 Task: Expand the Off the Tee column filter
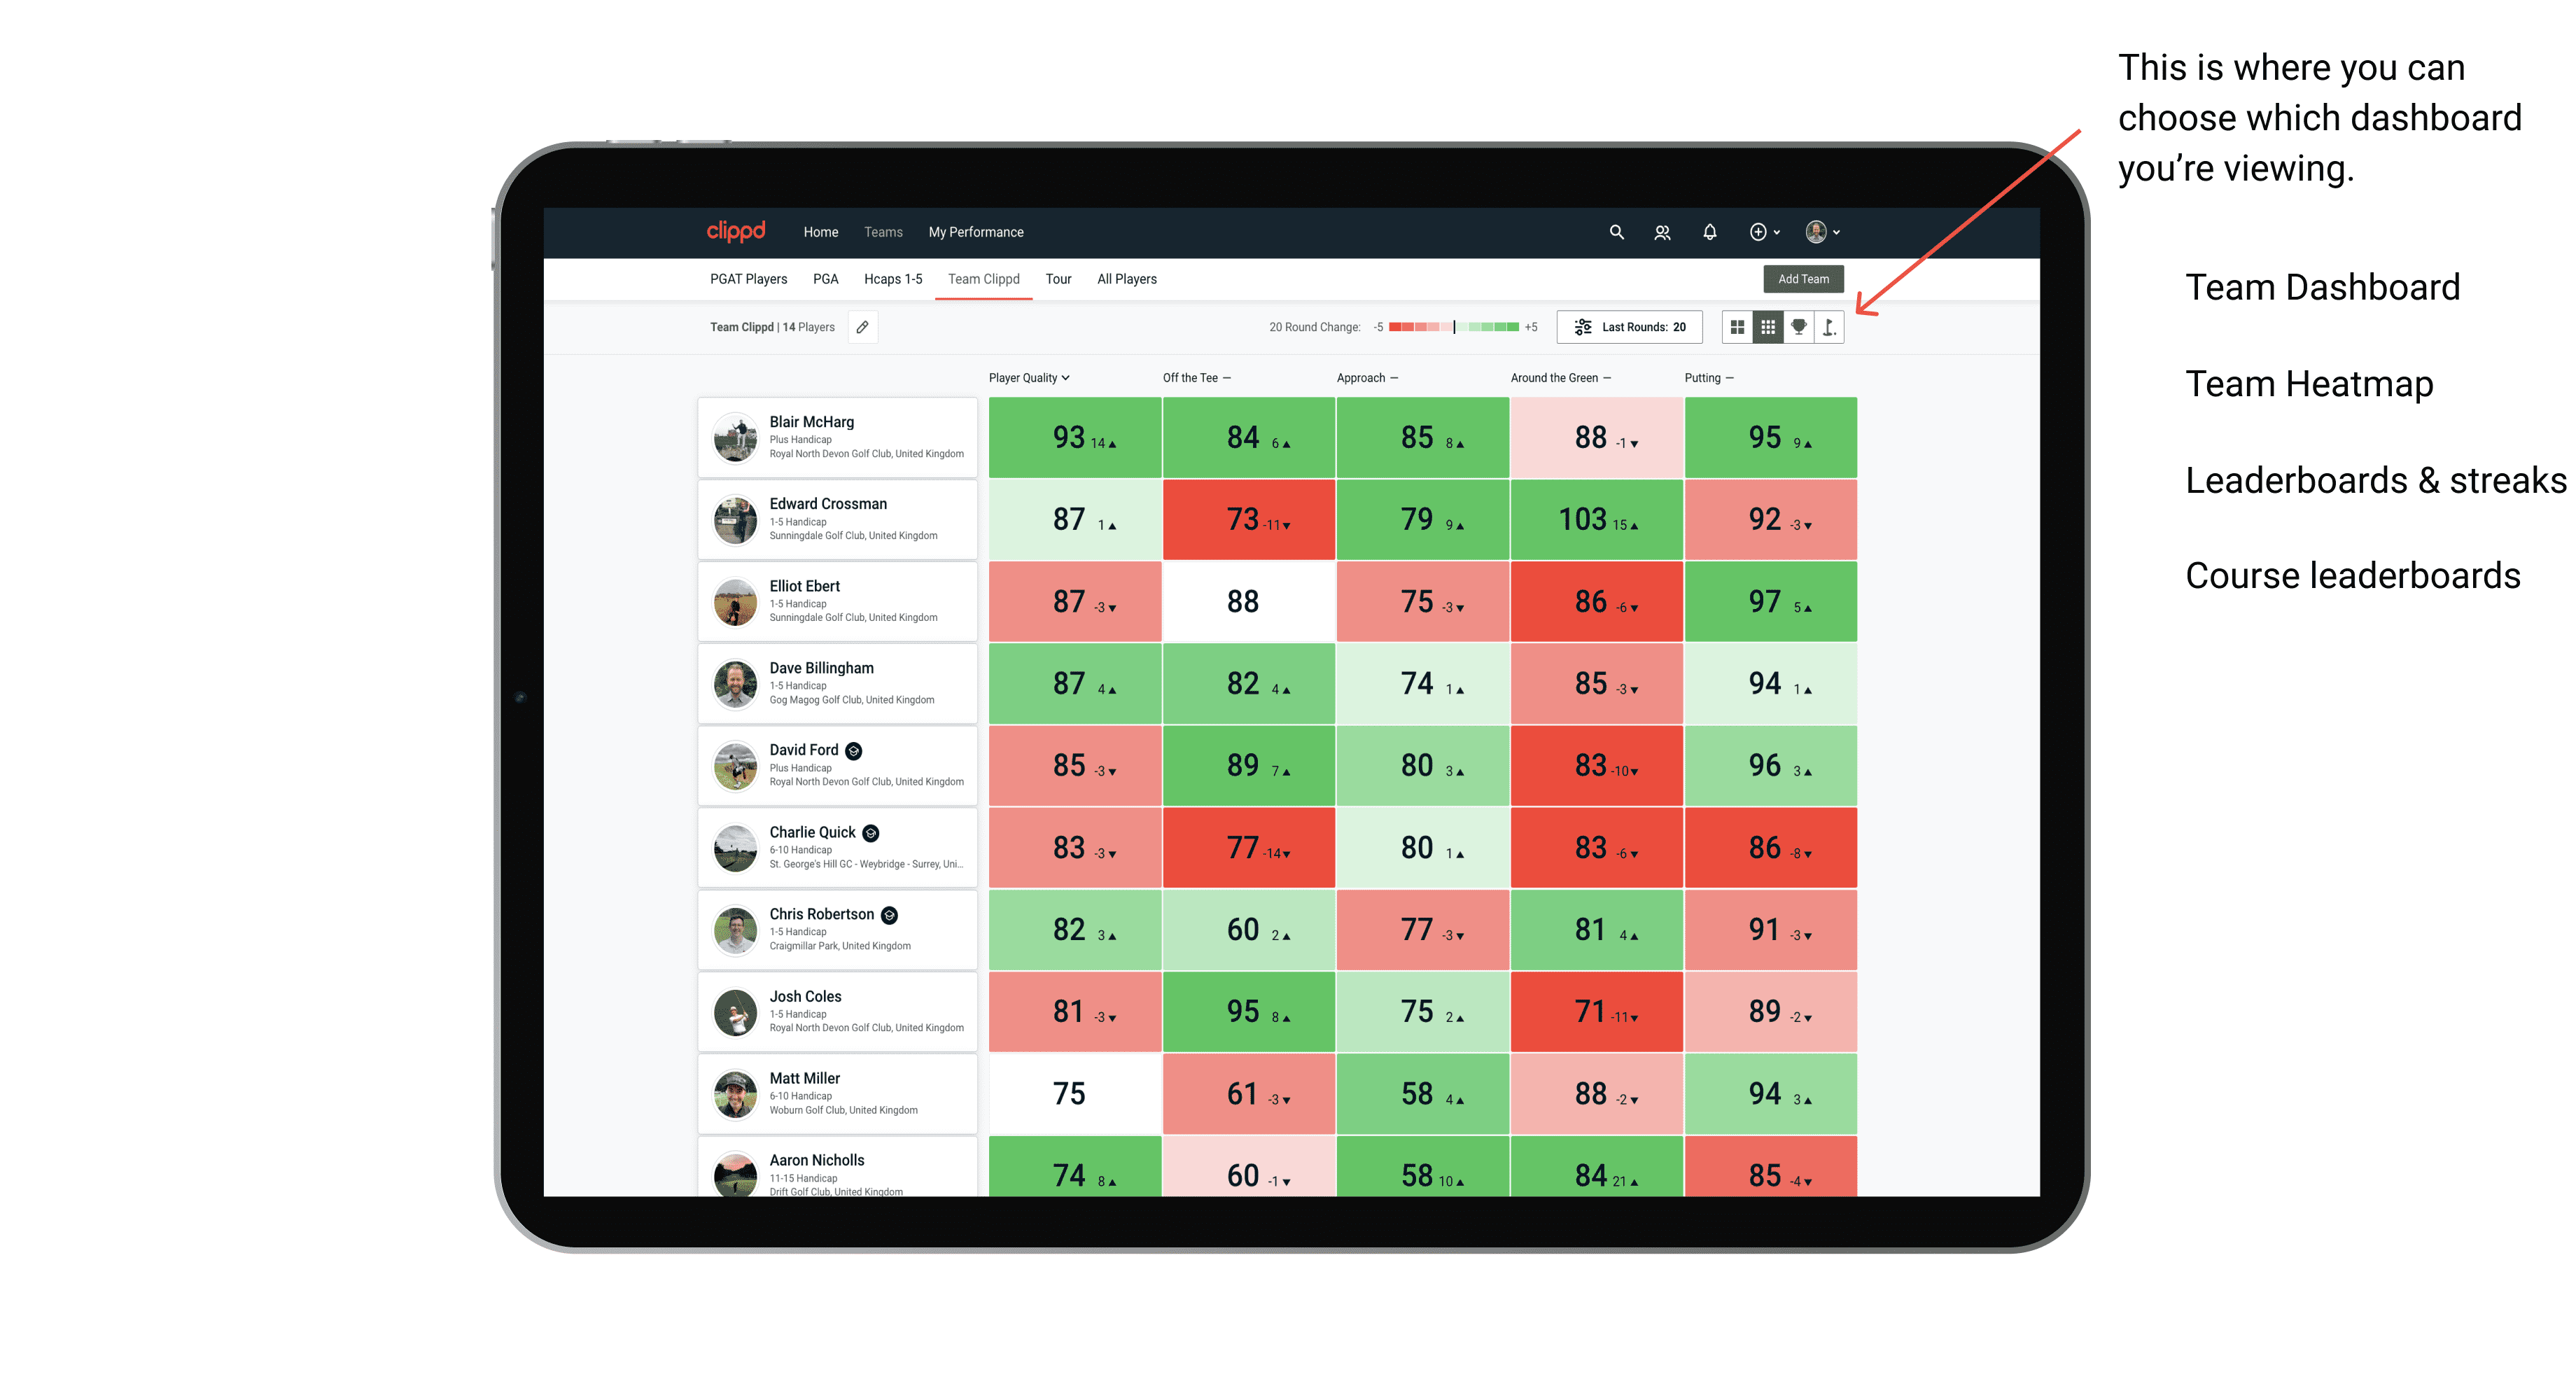coord(1233,379)
